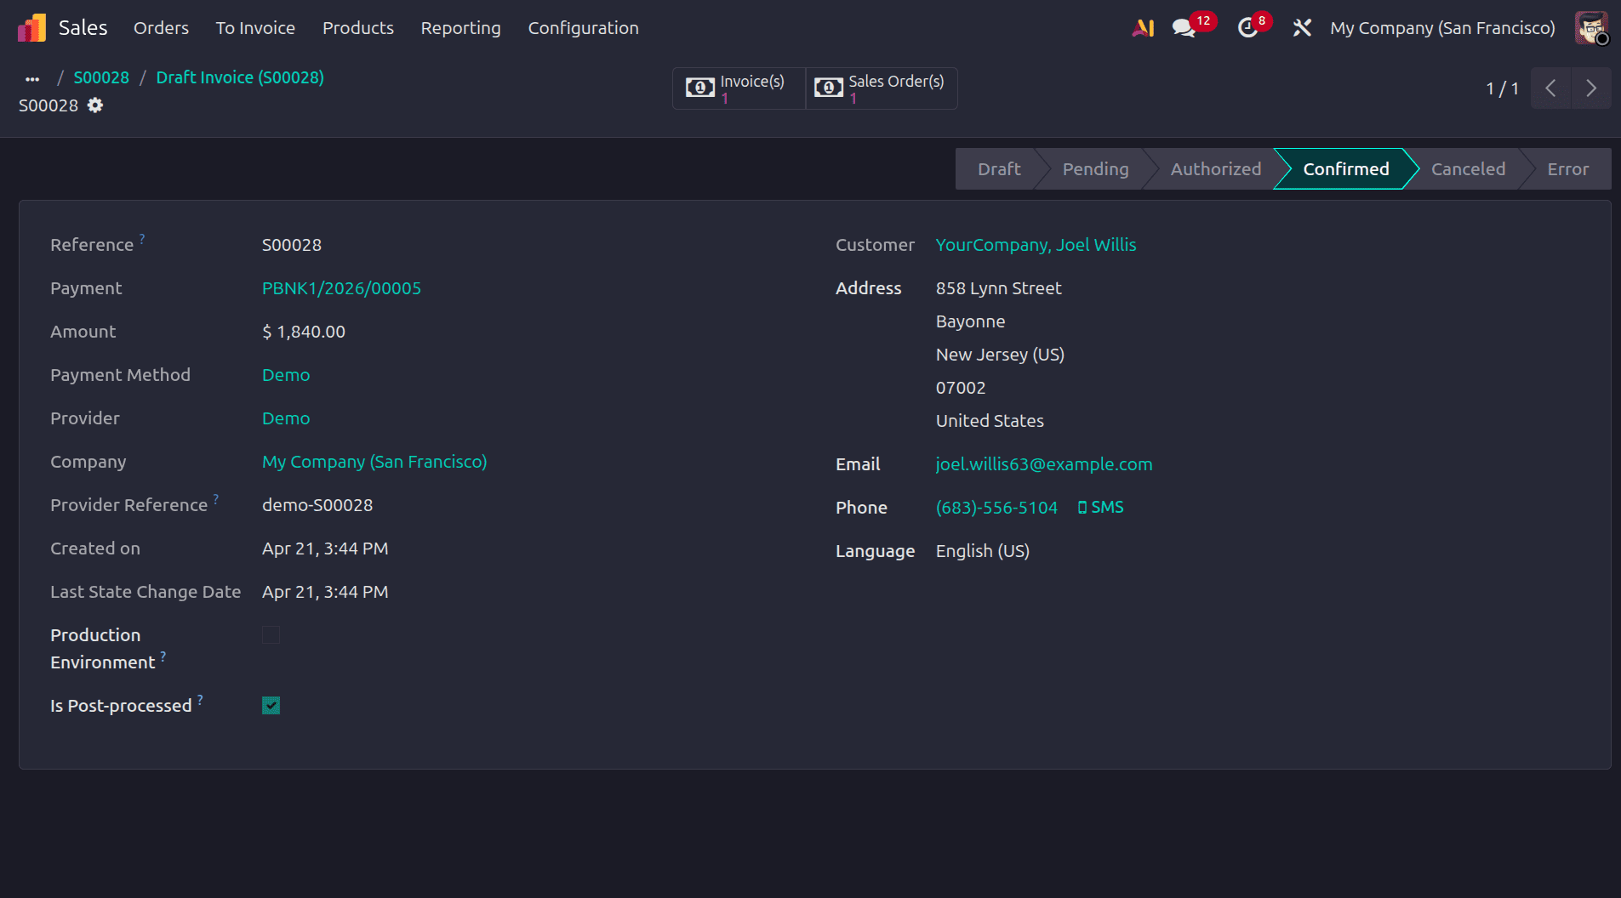Open the Sales app home icon
This screenshot has width=1621, height=898.
coord(31,28)
